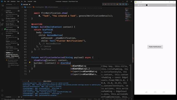Open Selection menu
Image resolution: width=177 pixels, height=100 pixels.
coord(13,1)
